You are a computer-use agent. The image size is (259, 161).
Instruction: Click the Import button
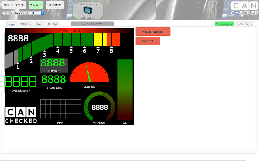[148, 41]
